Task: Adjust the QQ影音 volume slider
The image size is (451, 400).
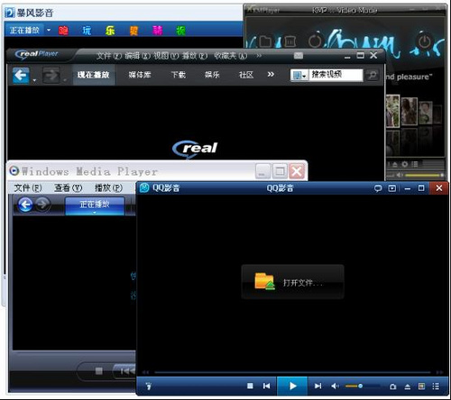Action: coord(362,386)
